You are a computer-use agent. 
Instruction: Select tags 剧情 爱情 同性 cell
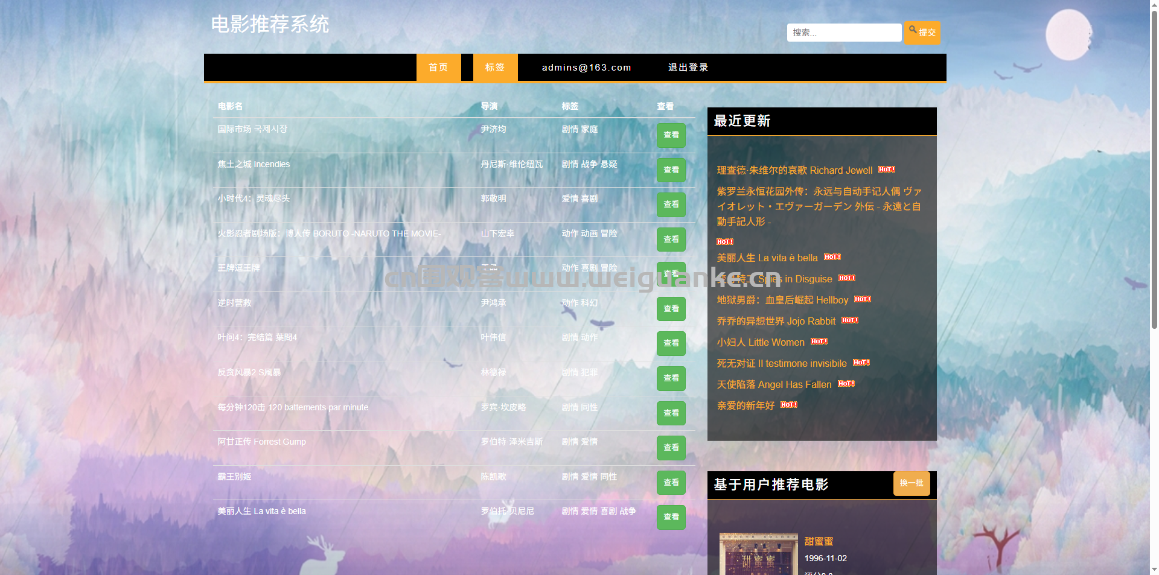[589, 477]
